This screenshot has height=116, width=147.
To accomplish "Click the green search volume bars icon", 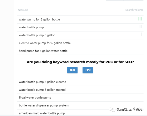I will point(140,19).
